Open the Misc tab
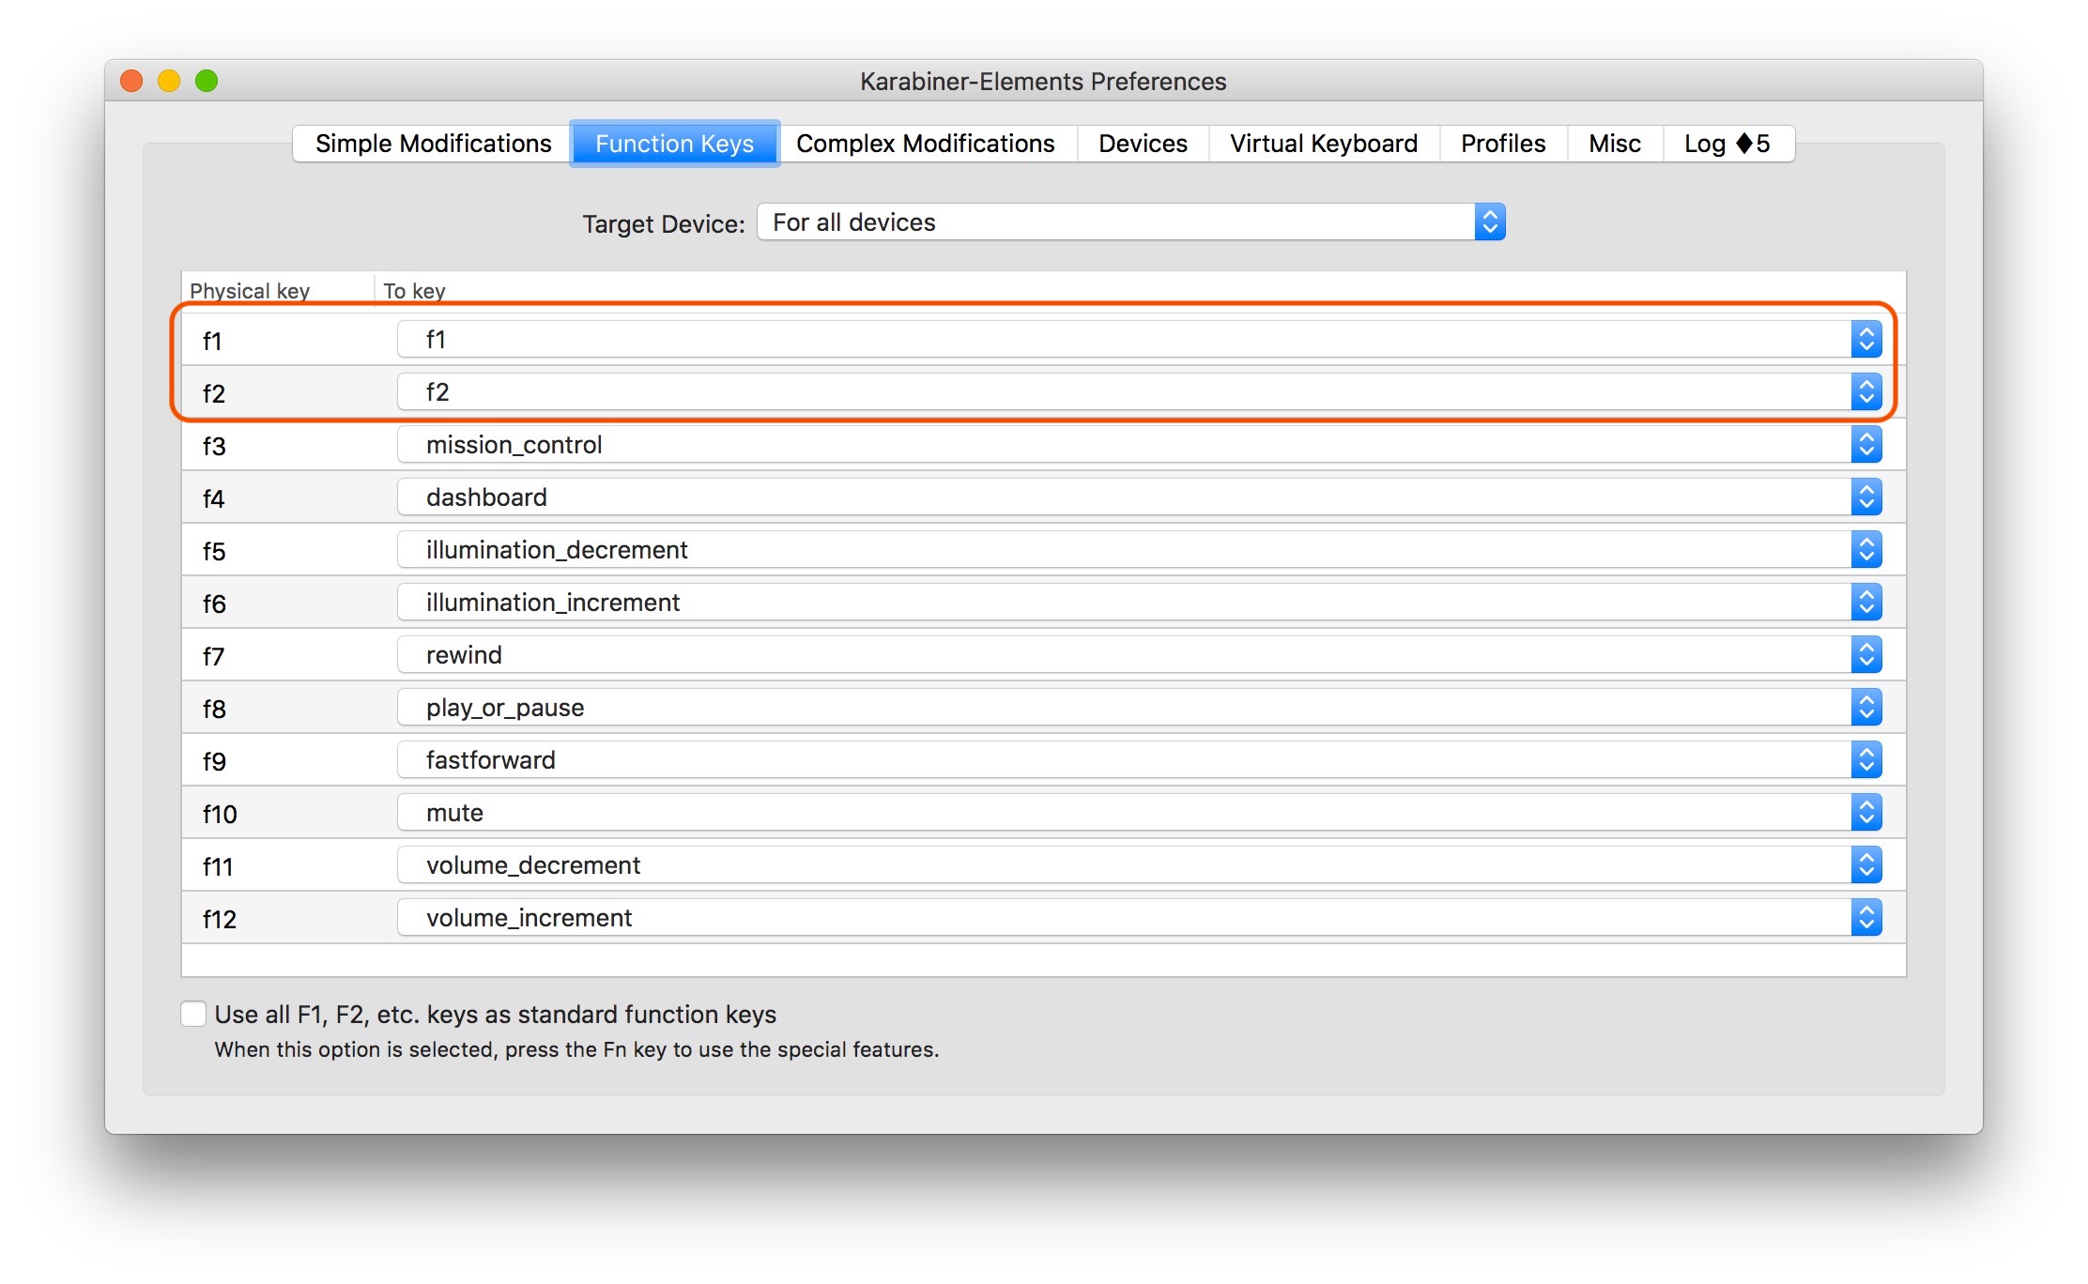 (x=1615, y=144)
